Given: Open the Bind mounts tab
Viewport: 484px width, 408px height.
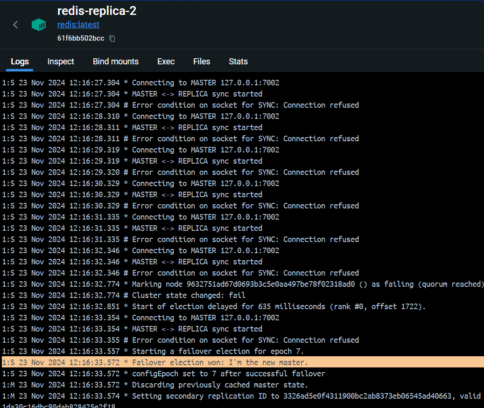Looking at the screenshot, I should coord(115,62).
